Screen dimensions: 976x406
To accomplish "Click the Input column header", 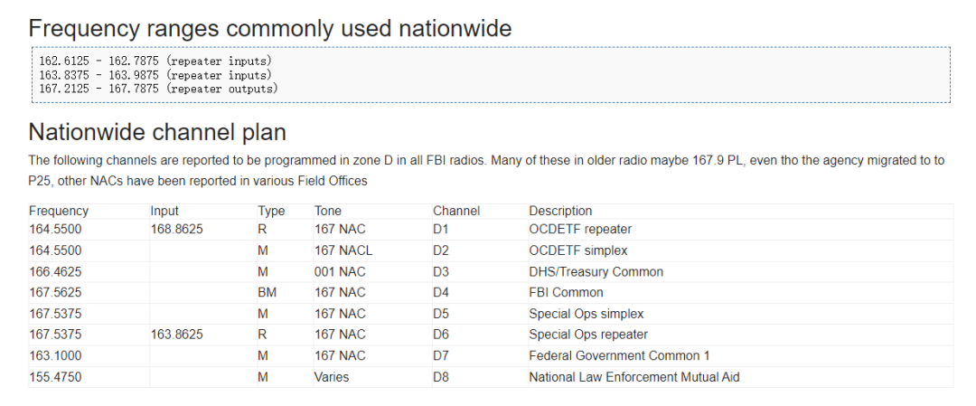I will pyautogui.click(x=164, y=211).
